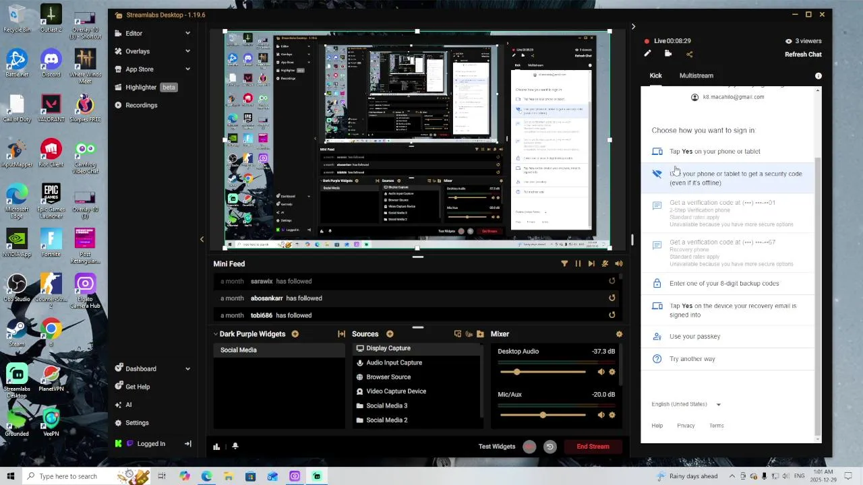Screen dimensions: 863x485
Task: Open English (United States) language dropdown
Action: tap(686, 404)
